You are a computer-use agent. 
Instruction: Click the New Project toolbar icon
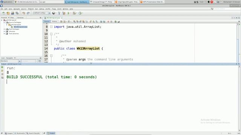tap(8, 13)
